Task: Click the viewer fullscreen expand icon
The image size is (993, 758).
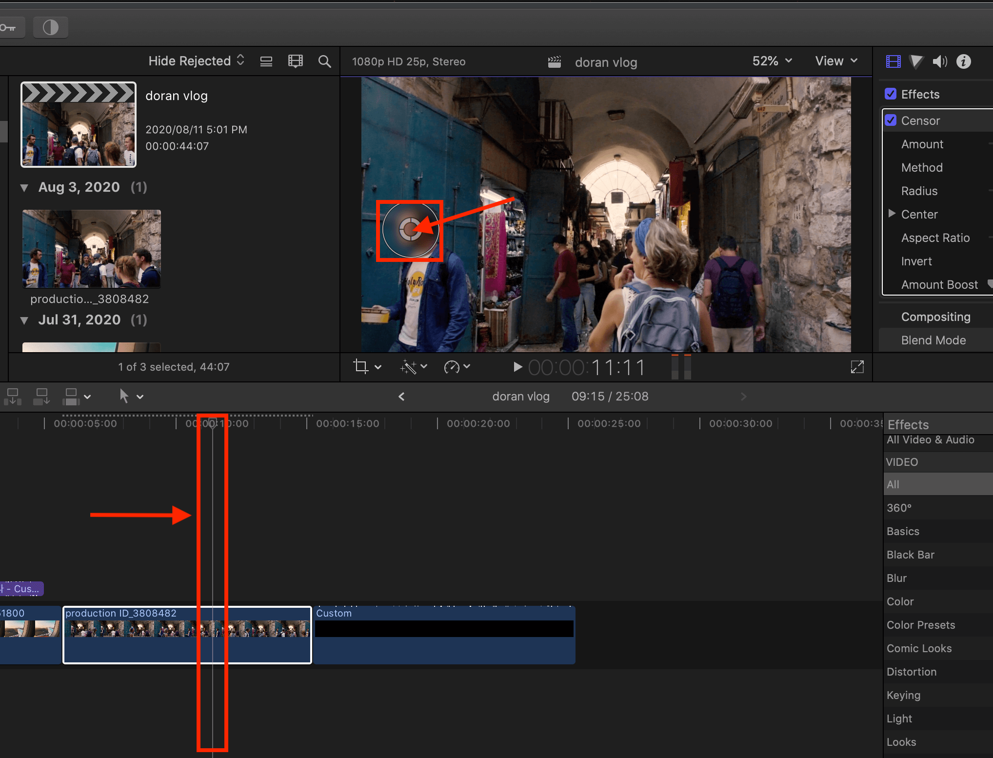Action: [x=857, y=367]
